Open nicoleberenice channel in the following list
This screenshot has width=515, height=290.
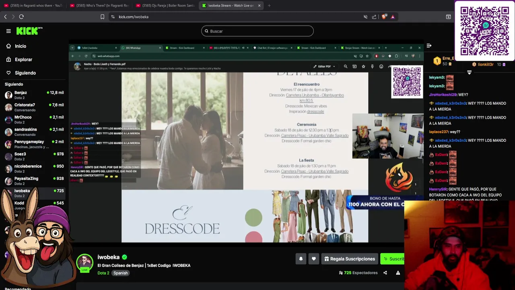34,169
